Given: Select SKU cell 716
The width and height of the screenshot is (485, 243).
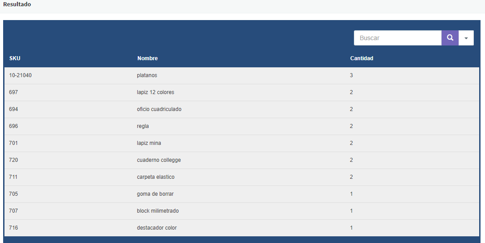Looking at the screenshot, I should (13, 228).
